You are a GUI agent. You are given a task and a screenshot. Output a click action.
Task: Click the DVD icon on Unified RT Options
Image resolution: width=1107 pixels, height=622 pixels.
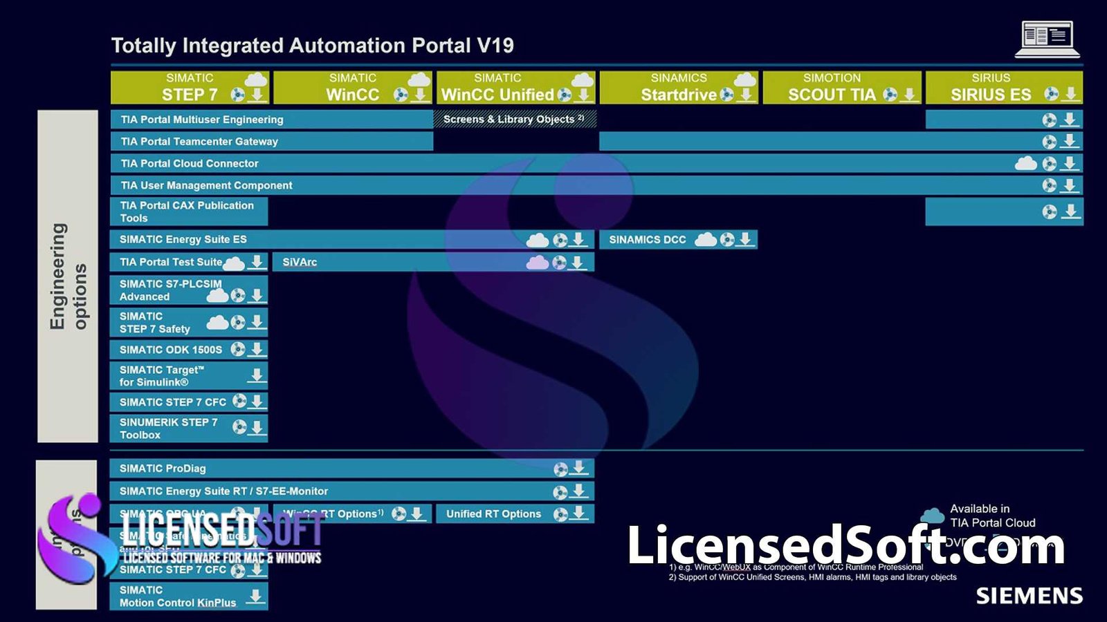(x=560, y=514)
